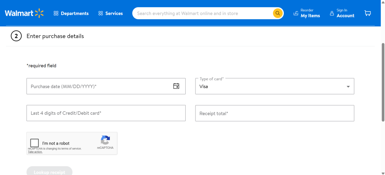The image size is (385, 175).
Task: Click the *required field note
Action: [41, 66]
